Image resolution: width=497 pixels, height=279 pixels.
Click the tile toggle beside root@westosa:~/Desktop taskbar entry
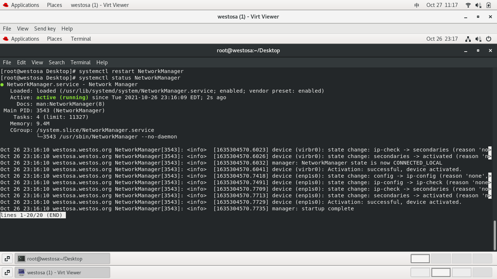tap(7, 258)
